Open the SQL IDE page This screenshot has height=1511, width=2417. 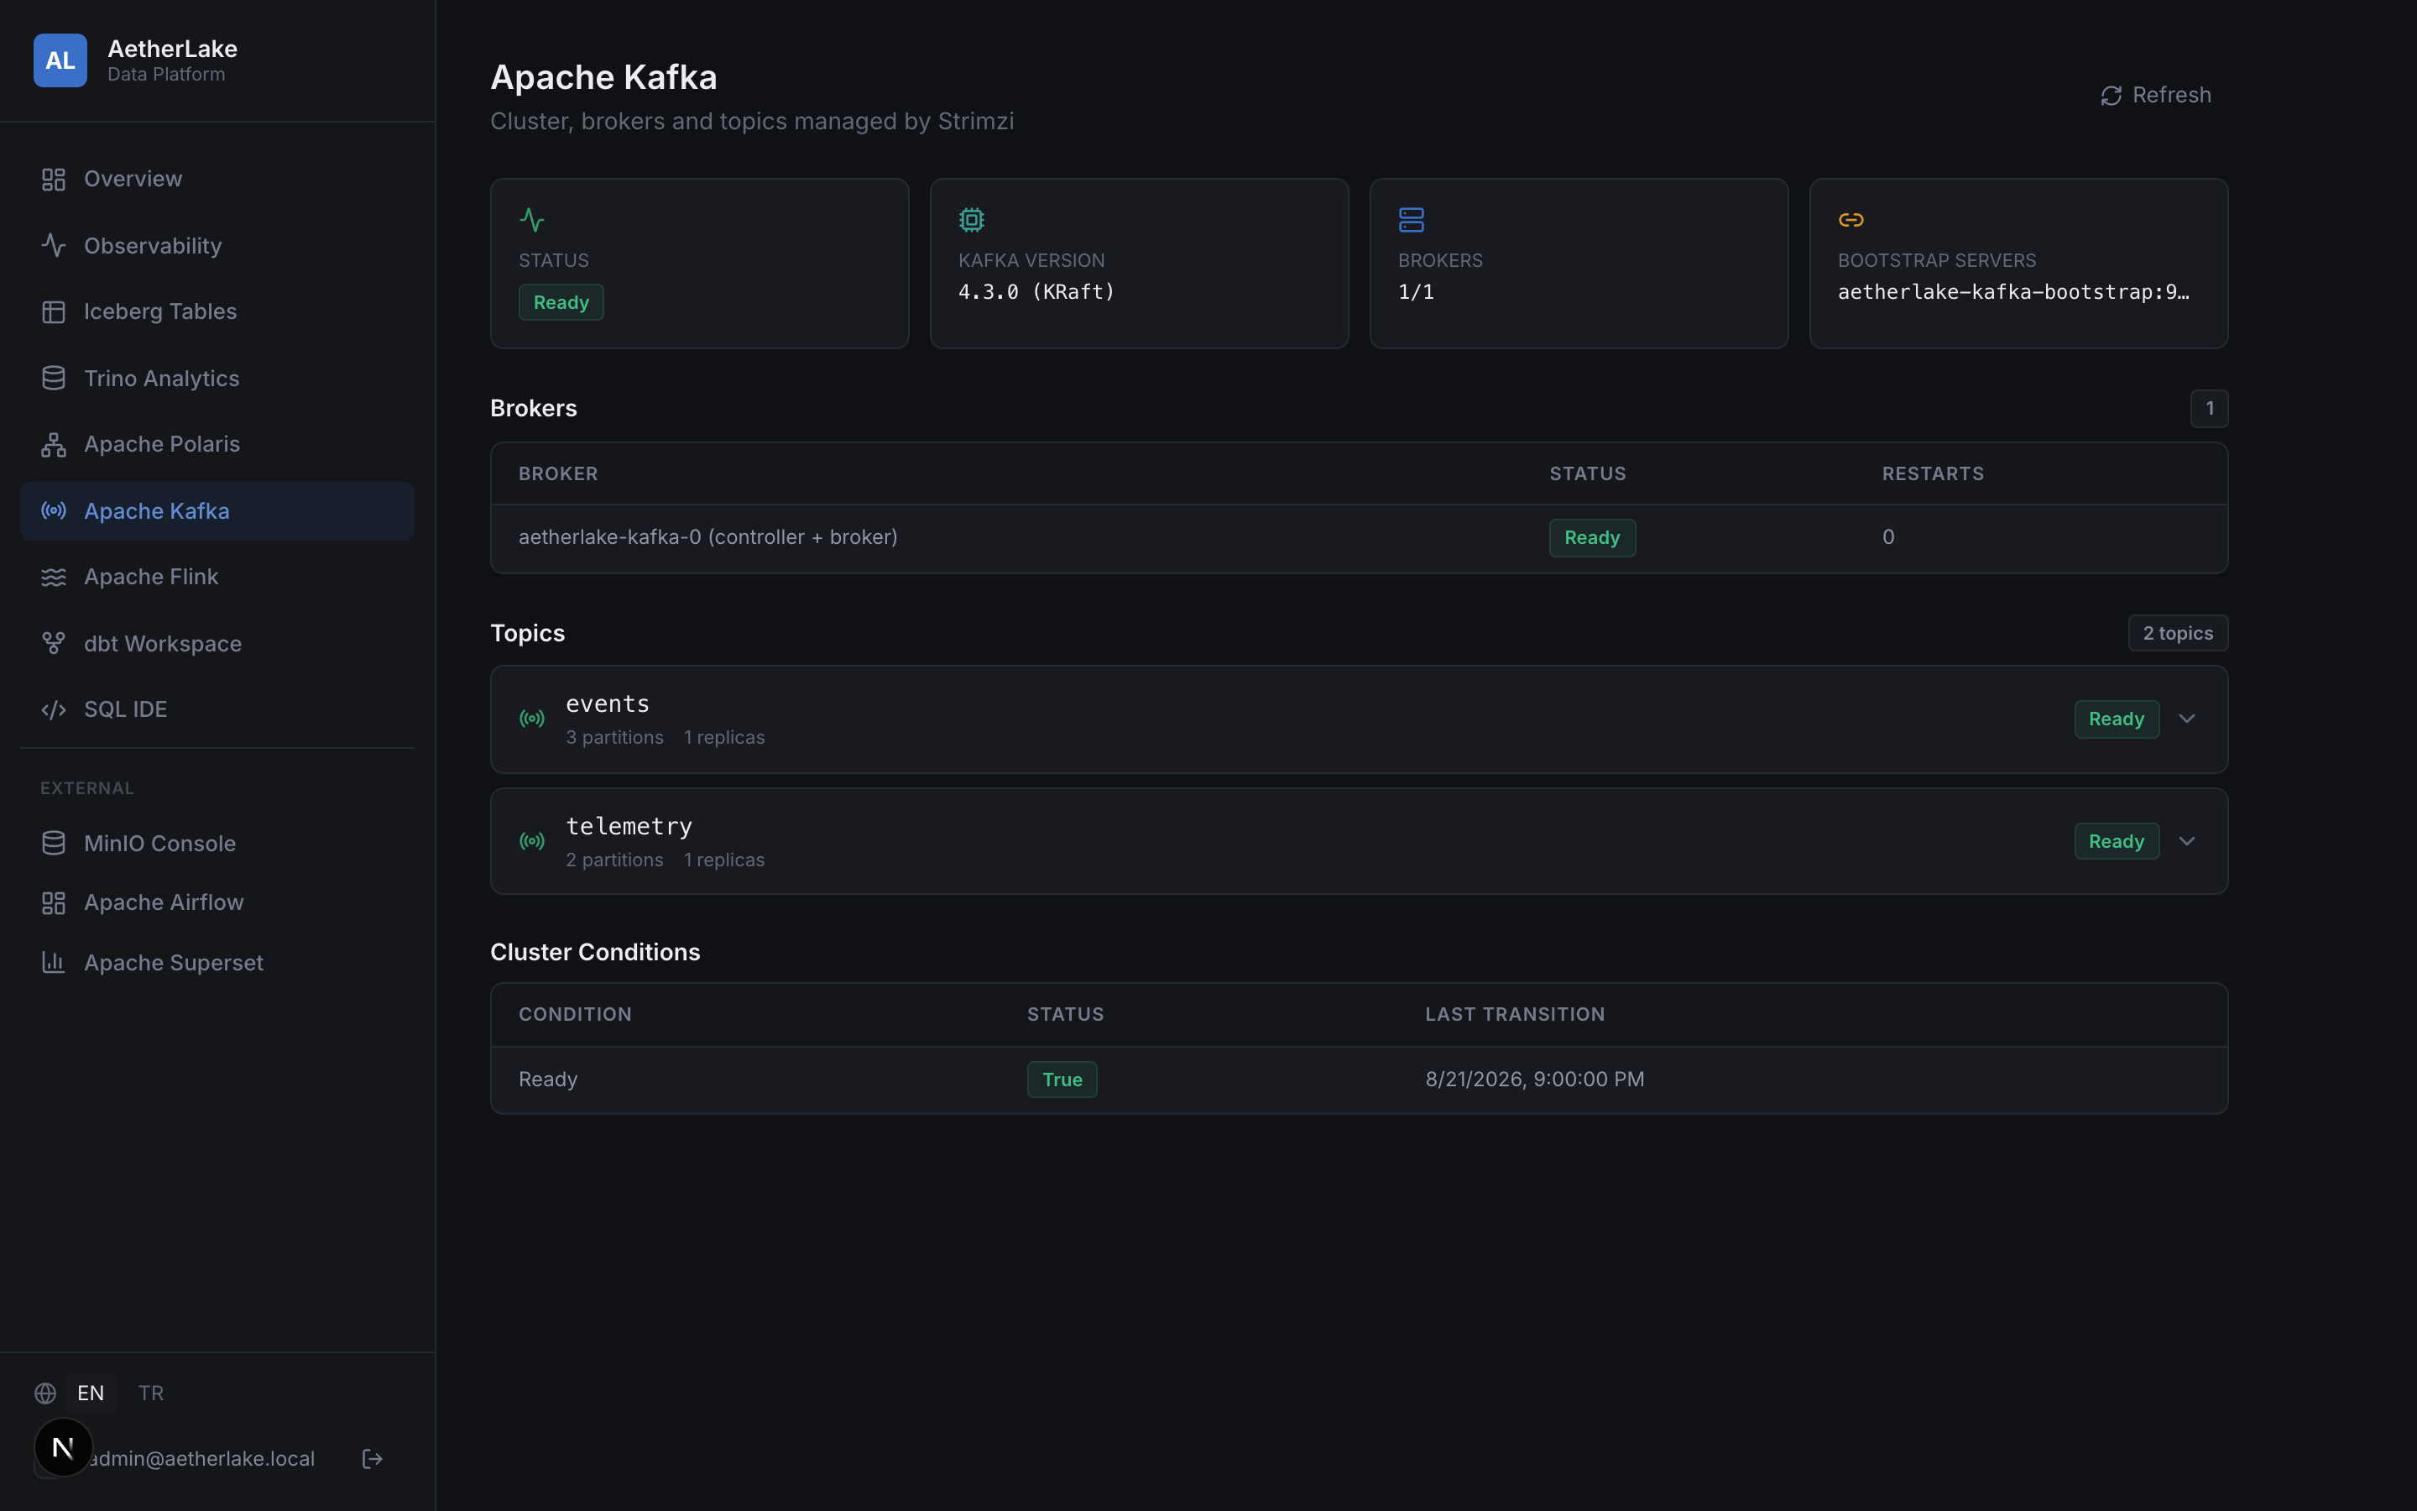pos(217,709)
